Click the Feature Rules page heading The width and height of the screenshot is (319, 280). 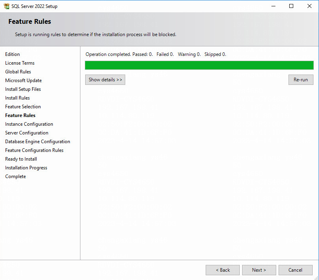pyautogui.click(x=30, y=21)
